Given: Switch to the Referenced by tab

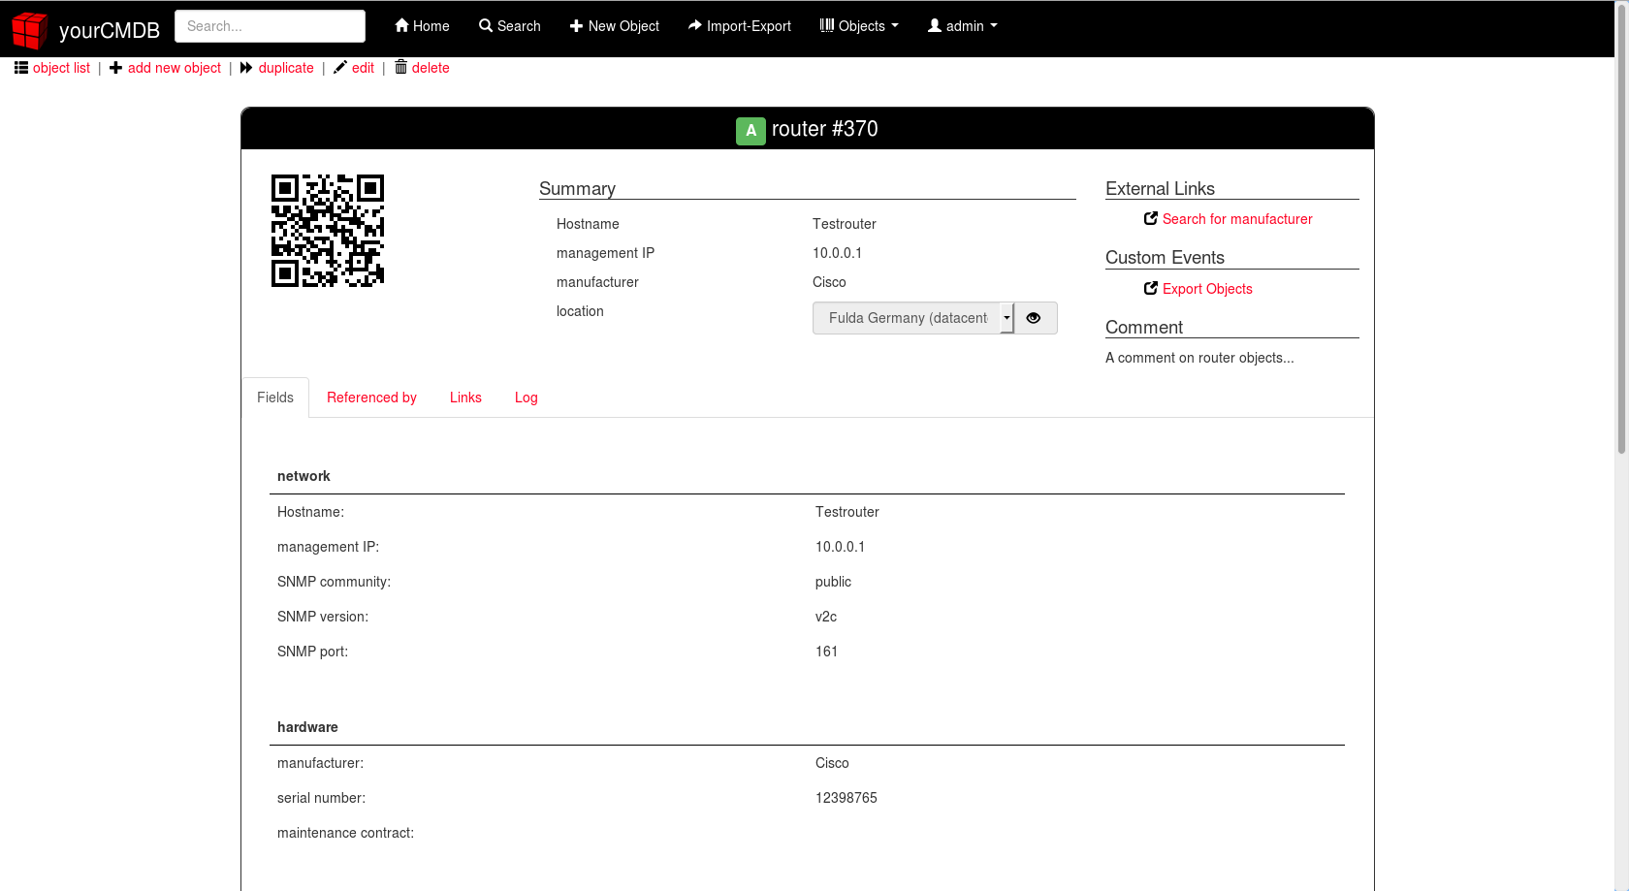Looking at the screenshot, I should 371,398.
